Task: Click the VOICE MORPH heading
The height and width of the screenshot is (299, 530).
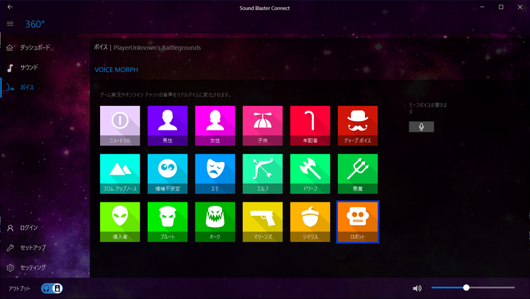Action: point(117,70)
